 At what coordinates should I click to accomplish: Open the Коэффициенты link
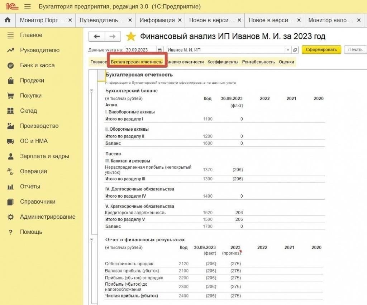[223, 62]
